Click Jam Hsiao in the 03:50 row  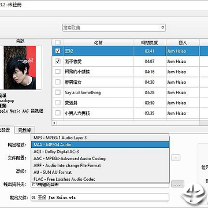point(177,103)
